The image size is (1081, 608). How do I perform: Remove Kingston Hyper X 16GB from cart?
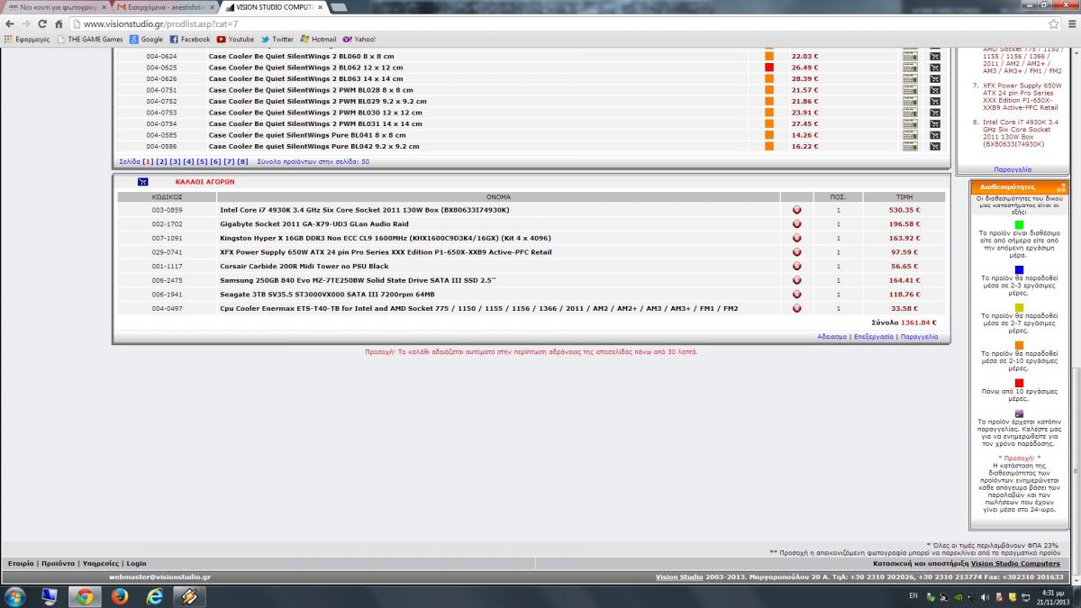(x=796, y=238)
